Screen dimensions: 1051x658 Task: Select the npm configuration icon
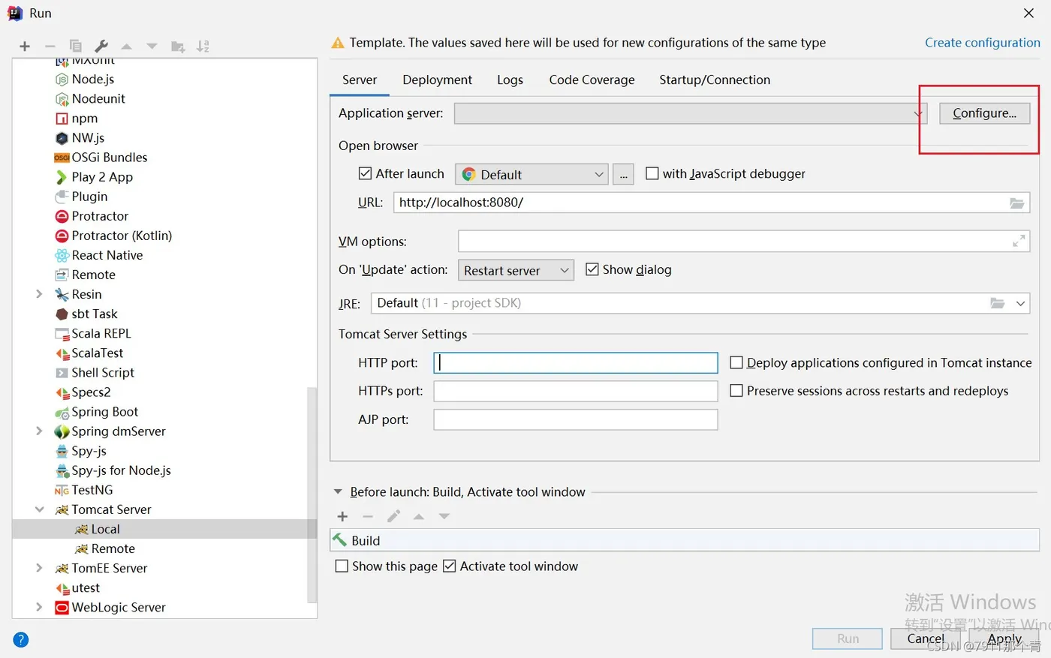[62, 119]
